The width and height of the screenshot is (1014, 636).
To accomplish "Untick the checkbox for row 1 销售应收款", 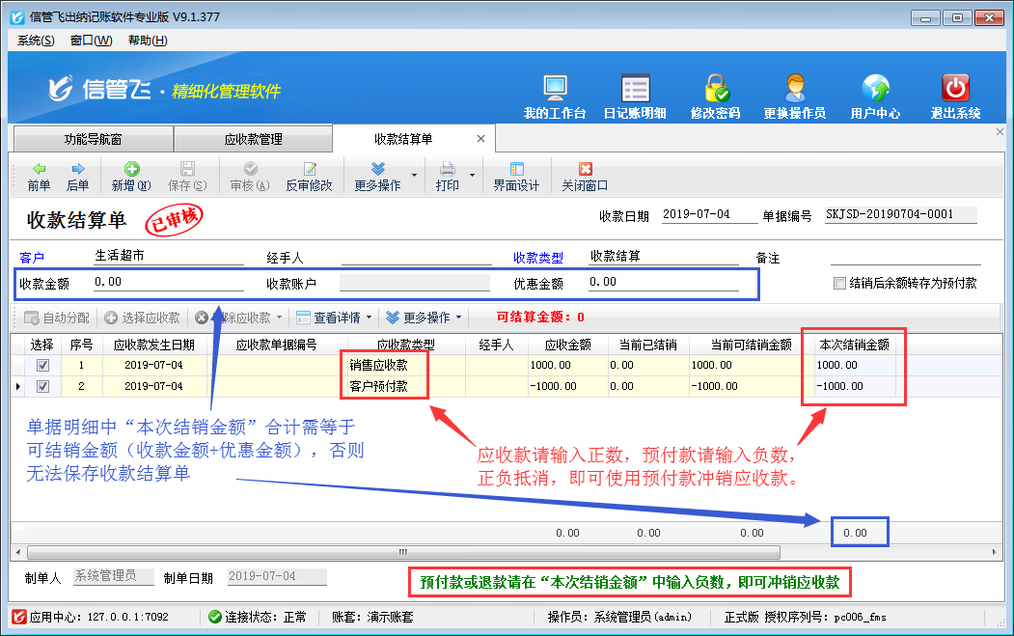I will click(x=42, y=366).
